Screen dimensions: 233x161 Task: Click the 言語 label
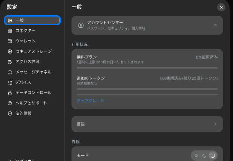(81, 124)
